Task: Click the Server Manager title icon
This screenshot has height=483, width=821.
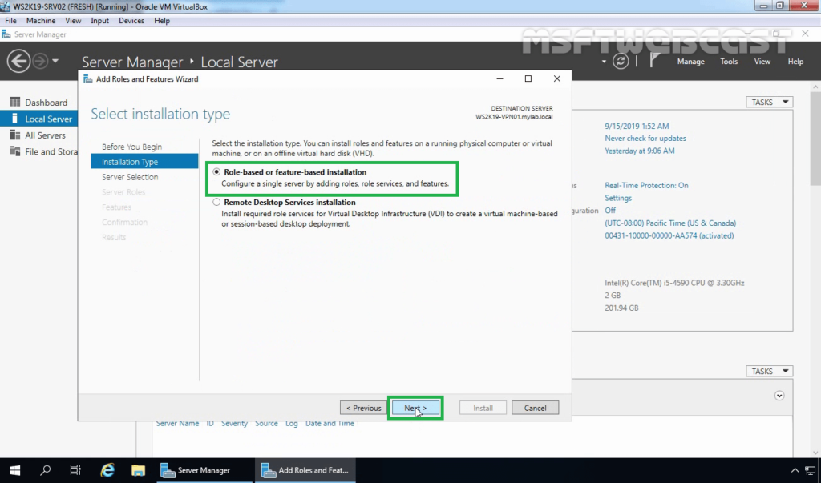Action: pyautogui.click(x=6, y=34)
